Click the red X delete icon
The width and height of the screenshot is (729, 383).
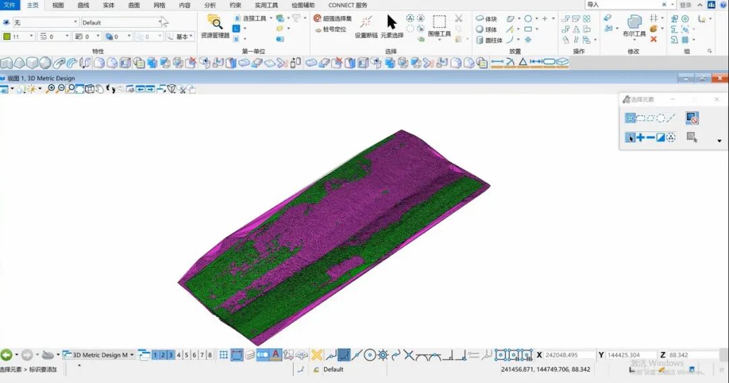coord(653,40)
